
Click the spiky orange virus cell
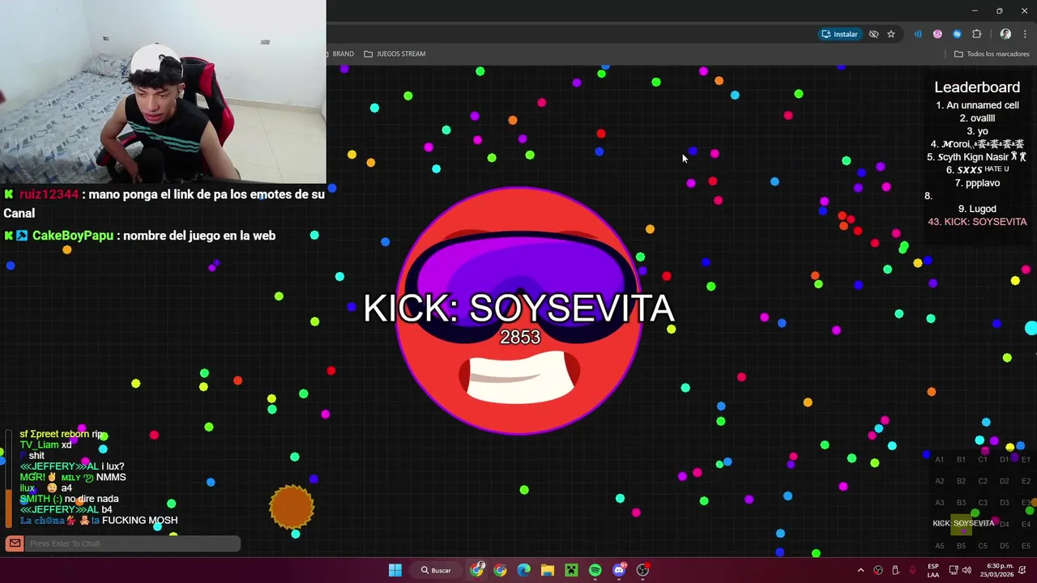(292, 506)
